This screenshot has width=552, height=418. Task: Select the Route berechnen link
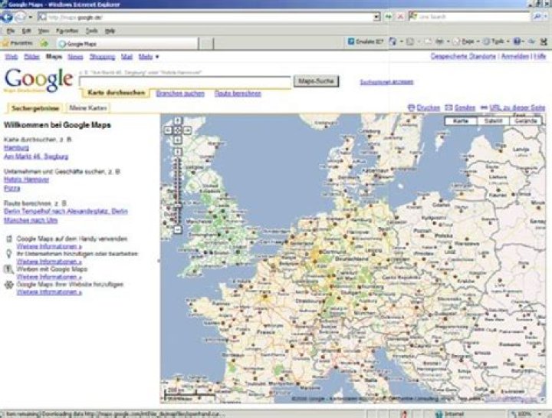coord(238,94)
